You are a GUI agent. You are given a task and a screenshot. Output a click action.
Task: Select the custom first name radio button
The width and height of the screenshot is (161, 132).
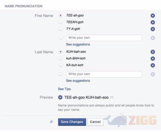coord(60,38)
